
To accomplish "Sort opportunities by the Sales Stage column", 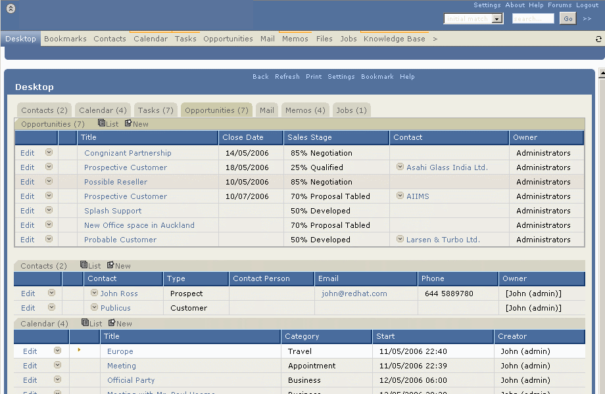I will pos(310,137).
